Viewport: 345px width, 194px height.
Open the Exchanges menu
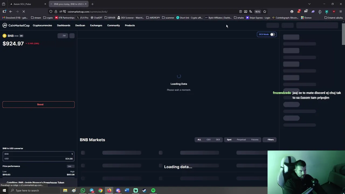pos(96,25)
